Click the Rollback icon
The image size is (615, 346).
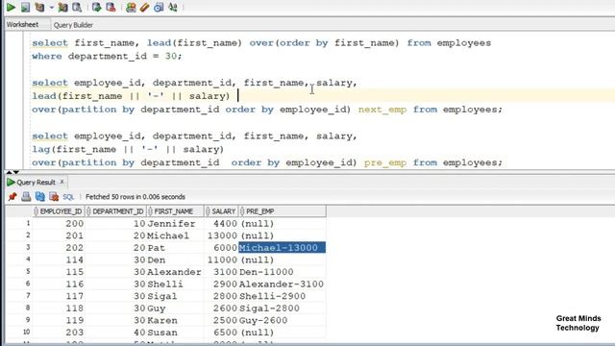point(111,7)
